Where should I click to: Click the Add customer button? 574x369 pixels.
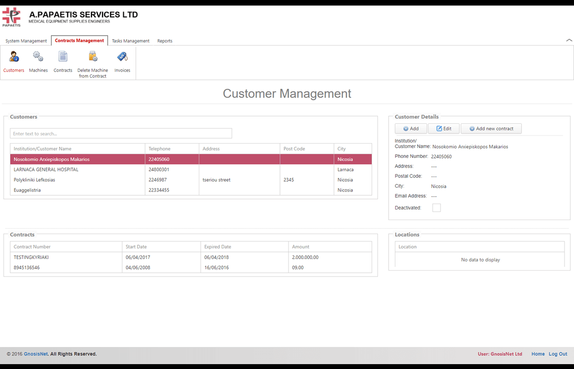coord(411,129)
